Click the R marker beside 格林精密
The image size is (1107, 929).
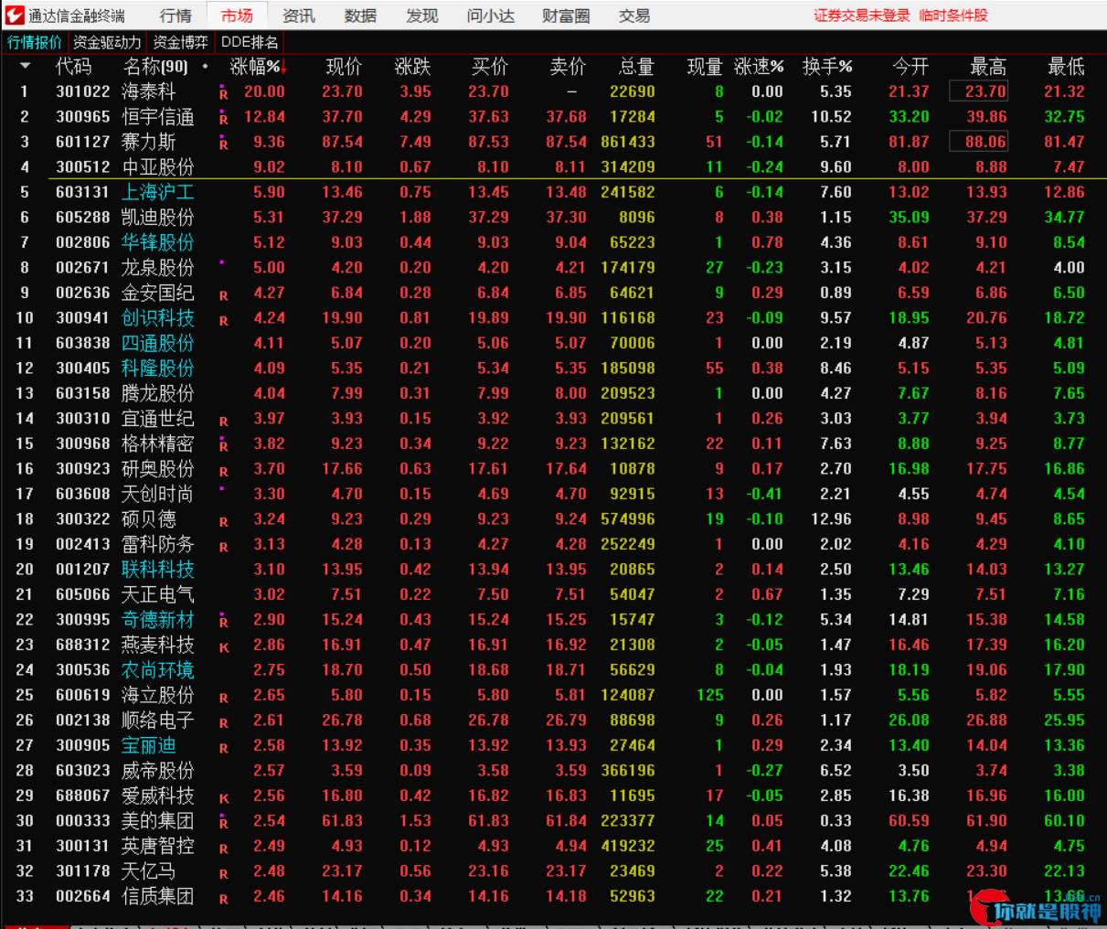coord(224,446)
